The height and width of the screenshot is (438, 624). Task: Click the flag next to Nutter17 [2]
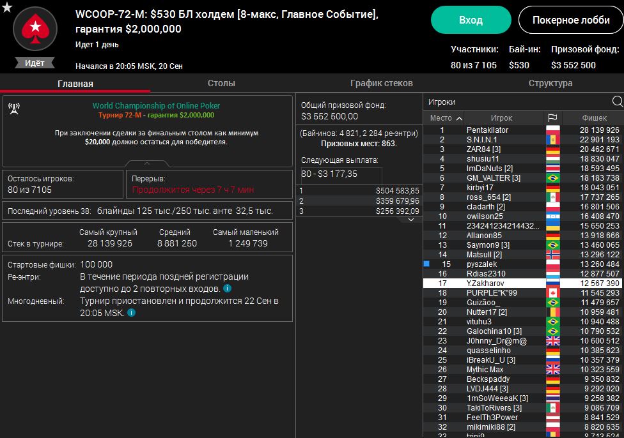[553, 312]
